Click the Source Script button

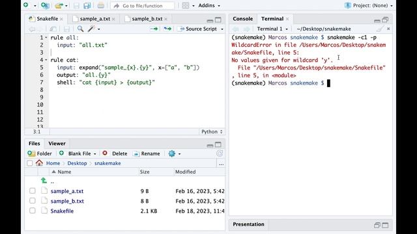point(198,29)
